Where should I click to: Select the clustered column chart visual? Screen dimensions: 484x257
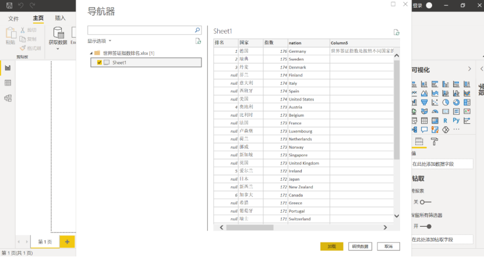[446, 84]
